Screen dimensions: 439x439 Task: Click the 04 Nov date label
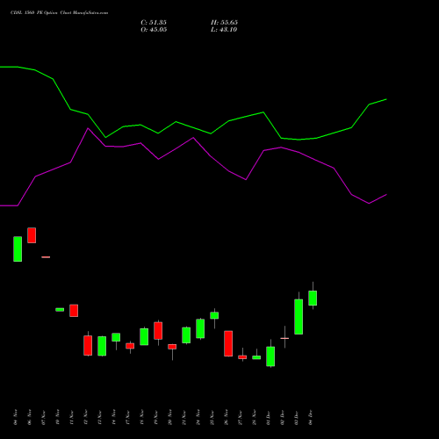tap(16, 417)
